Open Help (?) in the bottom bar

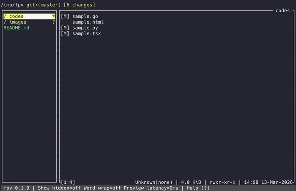click(x=199, y=188)
